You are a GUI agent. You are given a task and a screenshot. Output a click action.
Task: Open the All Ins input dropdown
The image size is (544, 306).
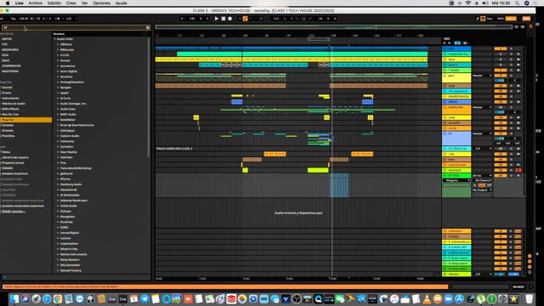482,176
